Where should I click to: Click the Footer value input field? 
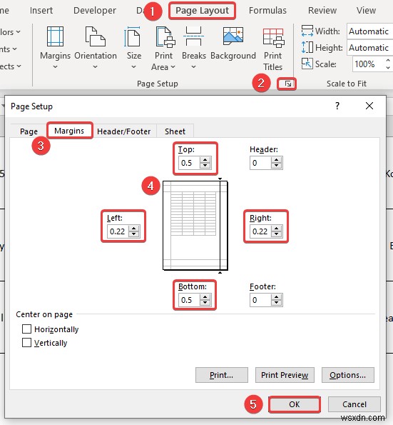point(261,300)
